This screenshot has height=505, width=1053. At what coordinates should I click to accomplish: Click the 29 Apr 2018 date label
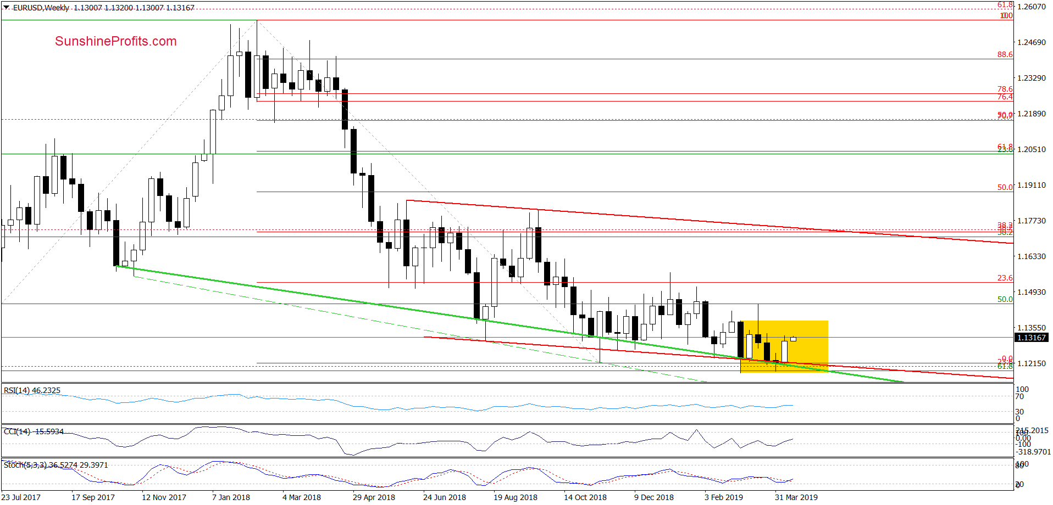[x=374, y=497]
